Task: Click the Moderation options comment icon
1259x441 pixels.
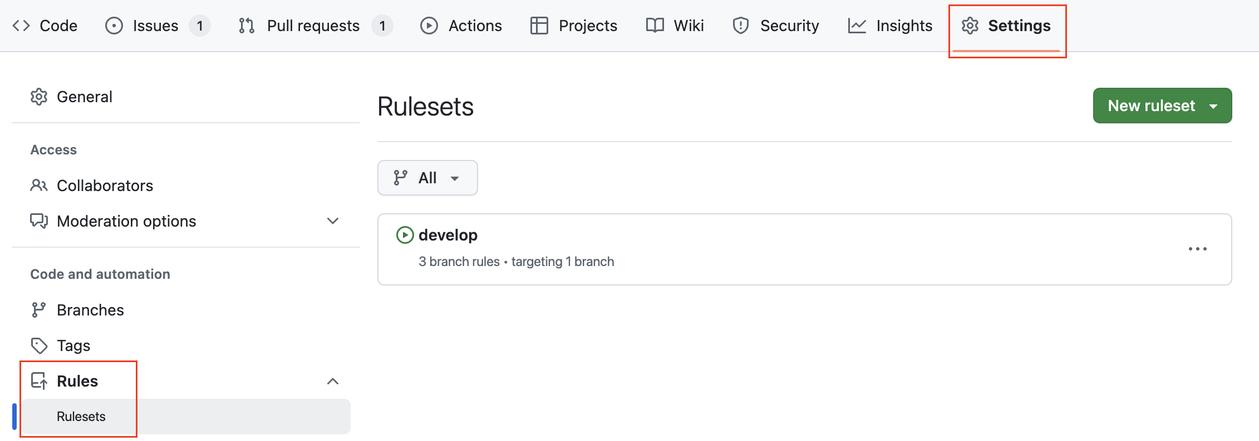Action: (39, 221)
